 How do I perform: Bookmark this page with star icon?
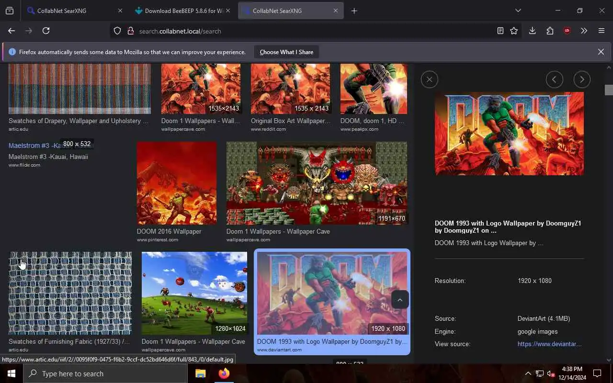tap(514, 31)
